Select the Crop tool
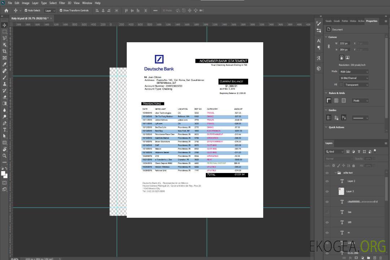 [x=5, y=51]
